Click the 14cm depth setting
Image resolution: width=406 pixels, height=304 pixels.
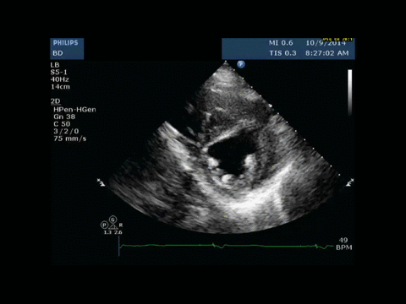(60, 87)
